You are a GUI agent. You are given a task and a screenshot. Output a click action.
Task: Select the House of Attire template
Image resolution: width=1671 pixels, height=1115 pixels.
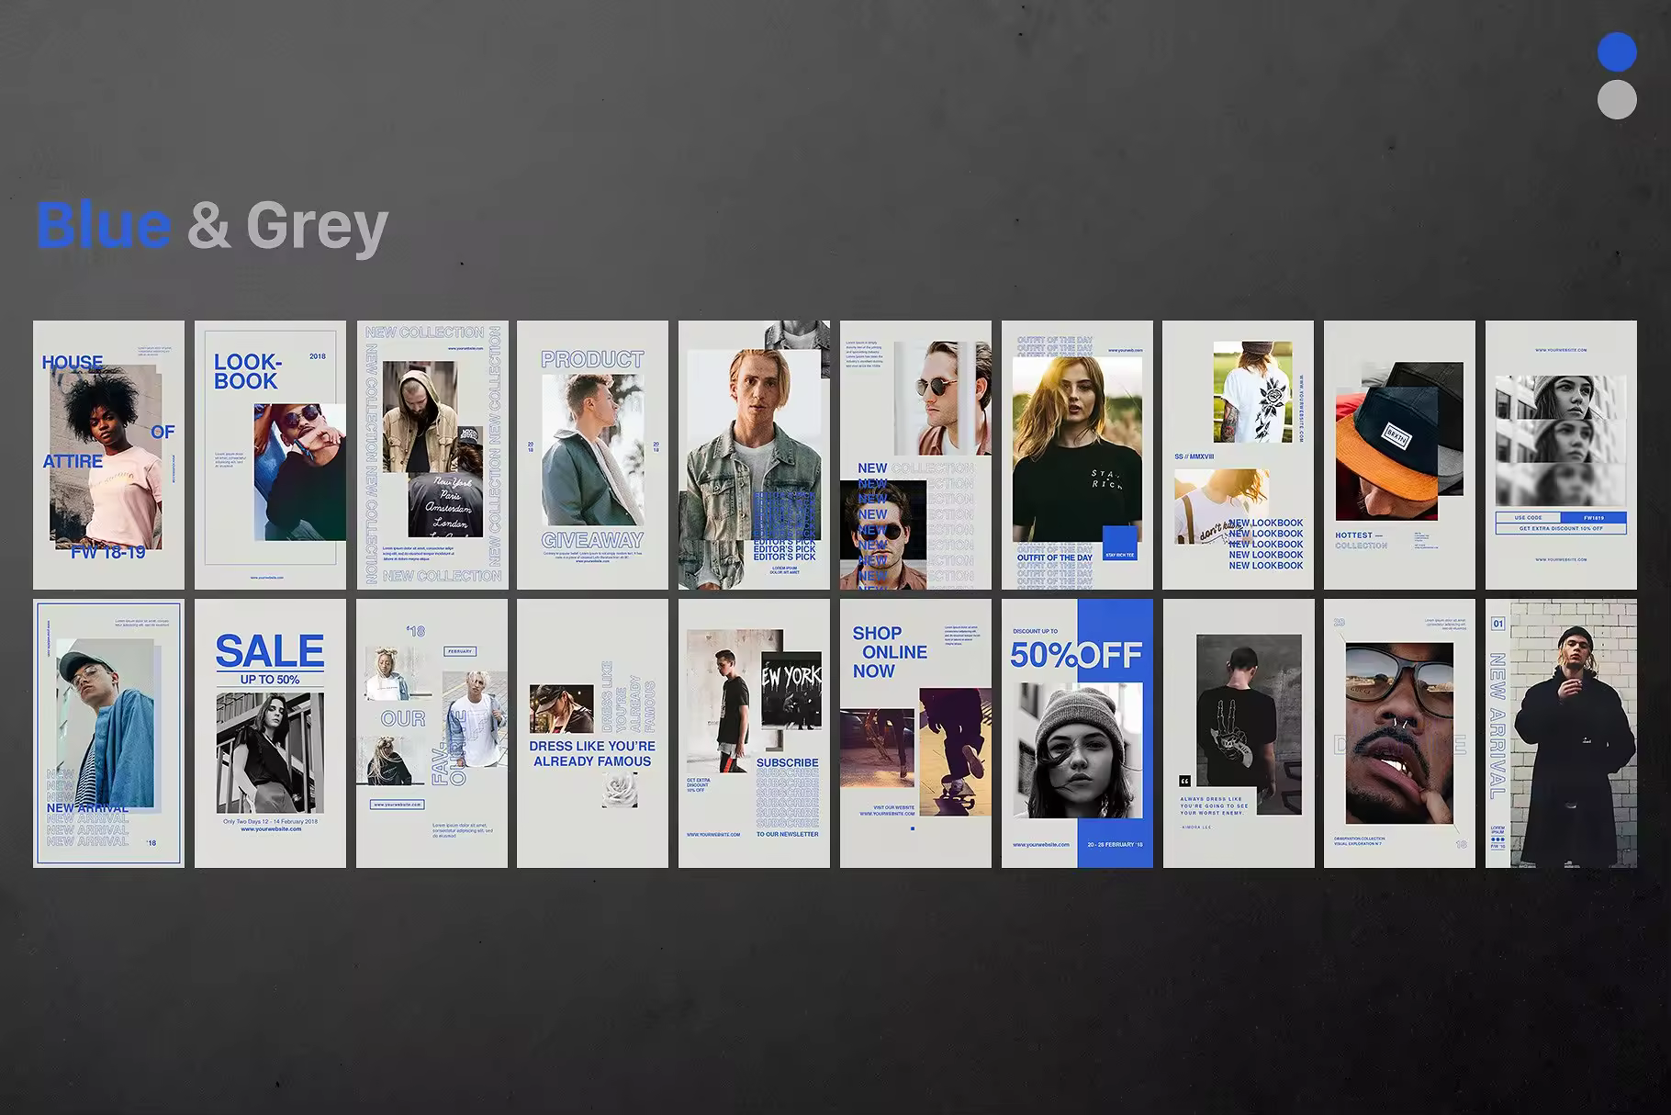(x=108, y=455)
